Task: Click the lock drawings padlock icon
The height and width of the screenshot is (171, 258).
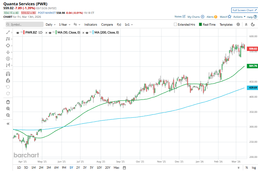Action: (8, 80)
